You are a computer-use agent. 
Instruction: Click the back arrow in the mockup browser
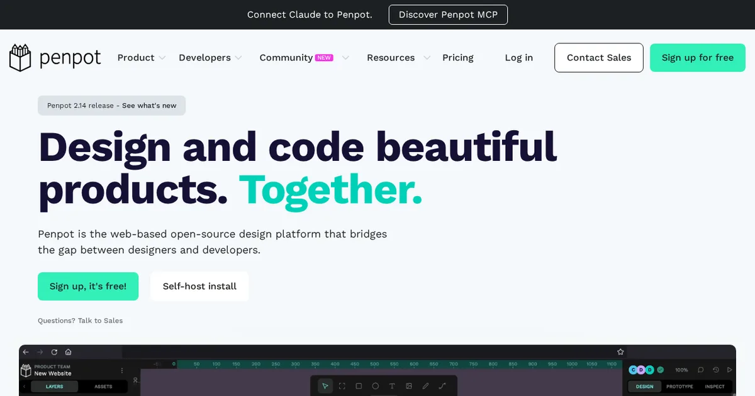pos(26,352)
